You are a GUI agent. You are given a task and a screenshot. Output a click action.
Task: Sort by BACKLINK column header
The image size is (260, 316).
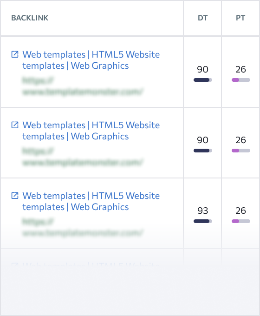(30, 18)
